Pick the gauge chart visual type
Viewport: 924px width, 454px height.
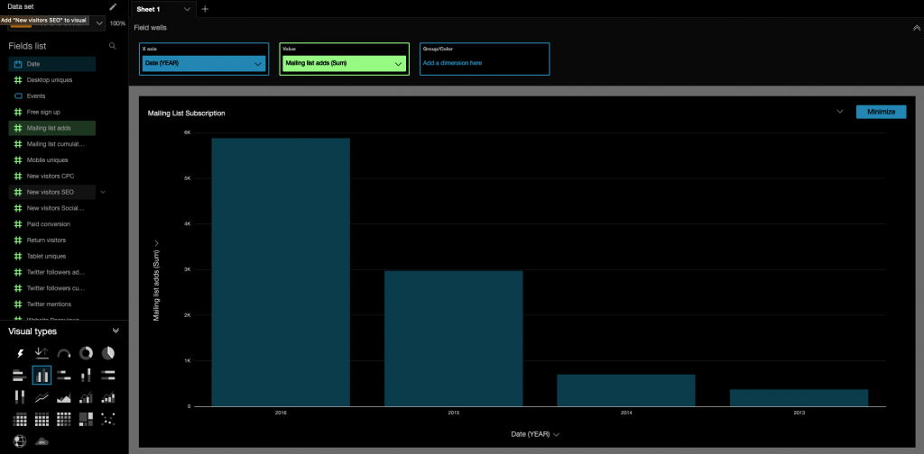pyautogui.click(x=64, y=353)
